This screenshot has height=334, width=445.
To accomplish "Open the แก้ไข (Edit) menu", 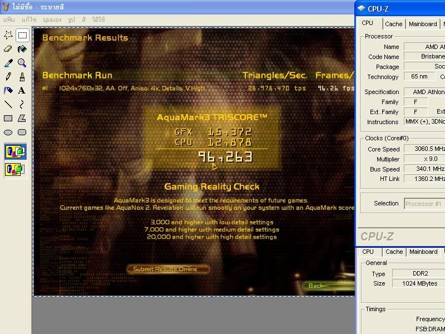I will [29, 19].
